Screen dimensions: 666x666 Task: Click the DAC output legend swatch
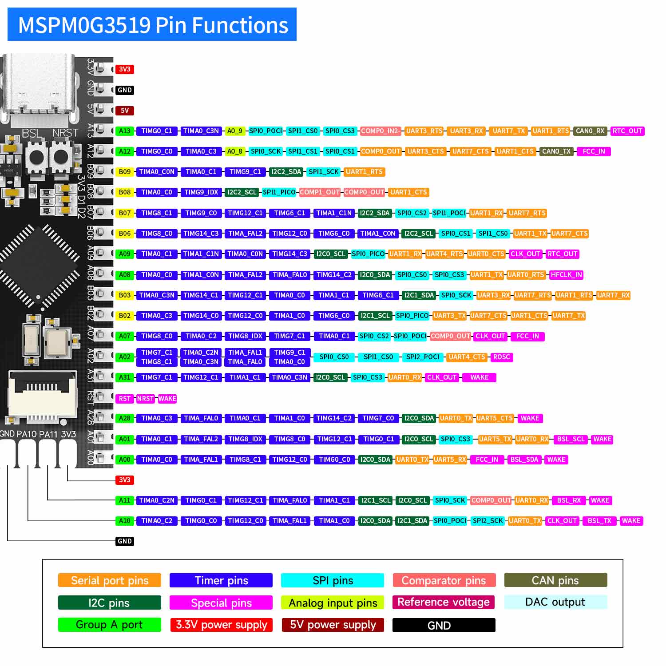click(555, 602)
